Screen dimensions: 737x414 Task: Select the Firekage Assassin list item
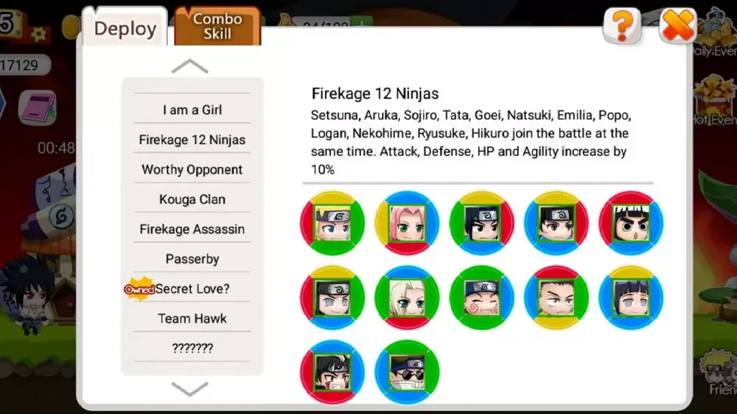coord(192,229)
